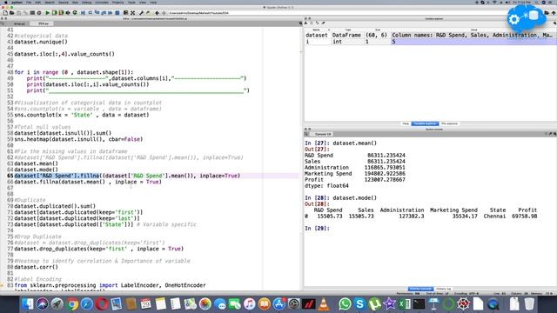Click the green Run file arrow

point(47,13)
